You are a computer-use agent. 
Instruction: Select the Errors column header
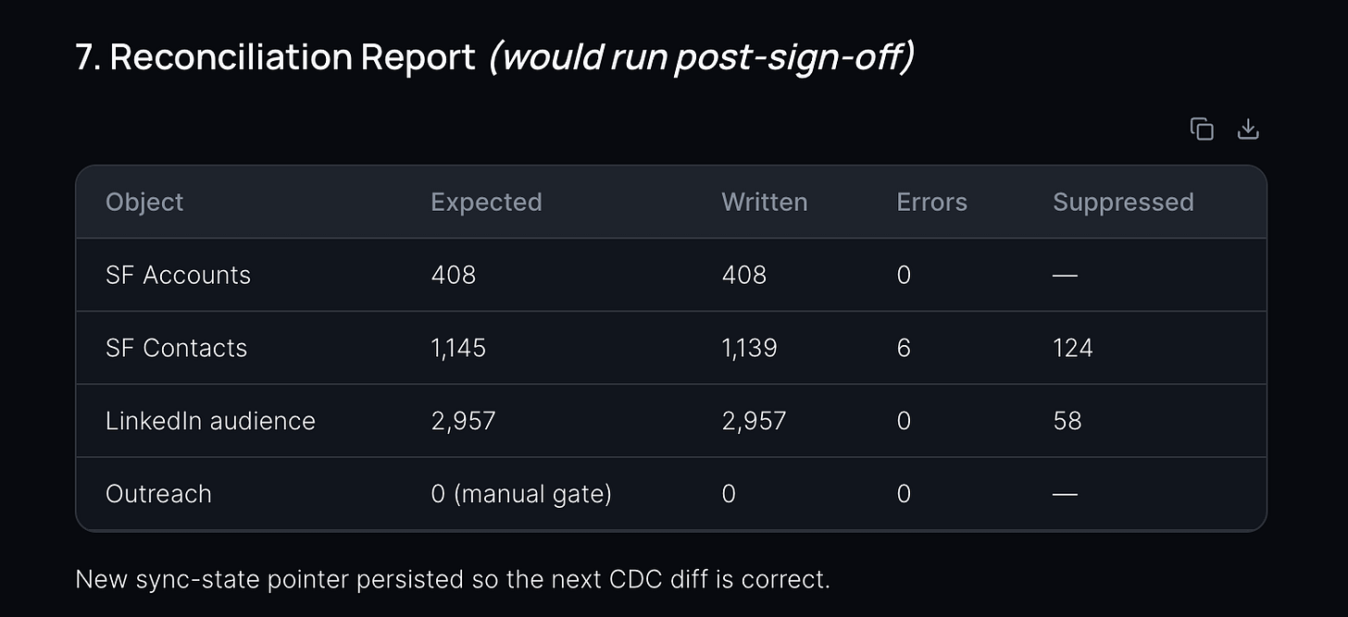(931, 202)
